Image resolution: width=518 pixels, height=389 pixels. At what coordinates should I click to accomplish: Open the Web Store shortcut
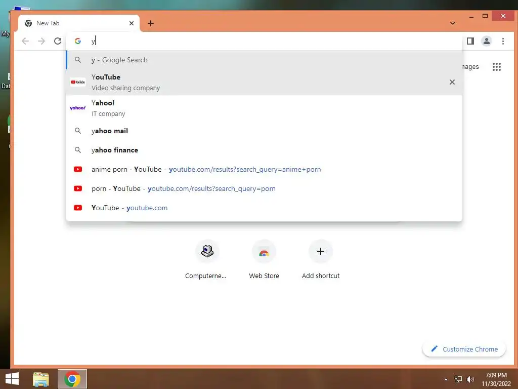[x=264, y=260]
